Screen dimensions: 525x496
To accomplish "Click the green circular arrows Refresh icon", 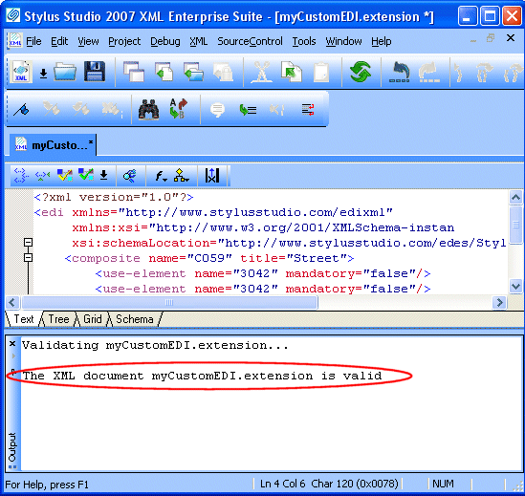I will click(361, 72).
